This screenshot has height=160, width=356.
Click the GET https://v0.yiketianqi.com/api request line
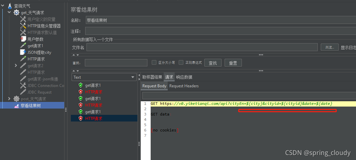242,104
